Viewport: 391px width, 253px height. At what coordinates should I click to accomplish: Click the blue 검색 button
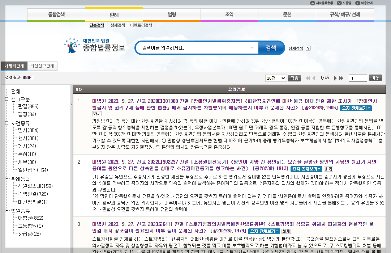(x=271, y=47)
